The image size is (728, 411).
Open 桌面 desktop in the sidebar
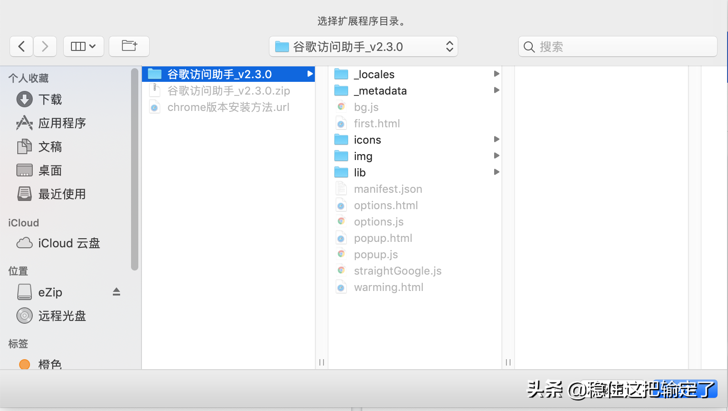coord(50,170)
